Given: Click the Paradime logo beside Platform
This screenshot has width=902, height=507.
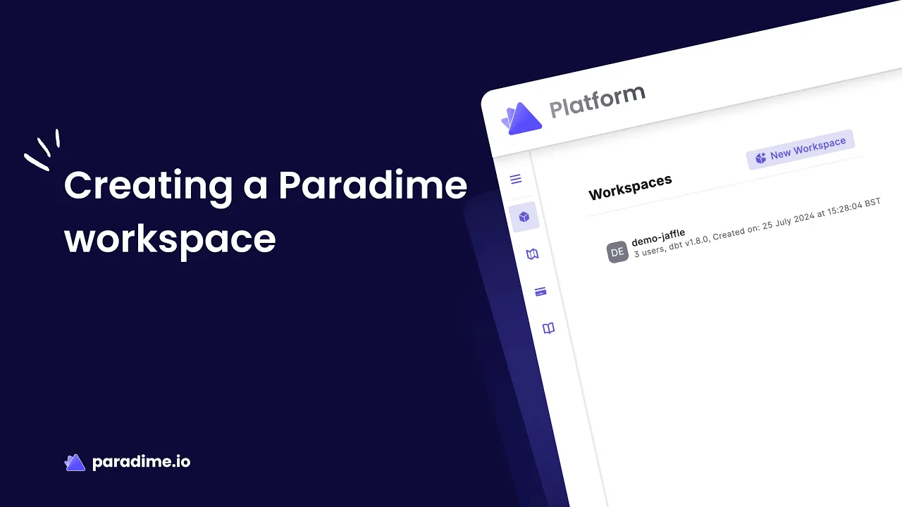Looking at the screenshot, I should point(521,118).
